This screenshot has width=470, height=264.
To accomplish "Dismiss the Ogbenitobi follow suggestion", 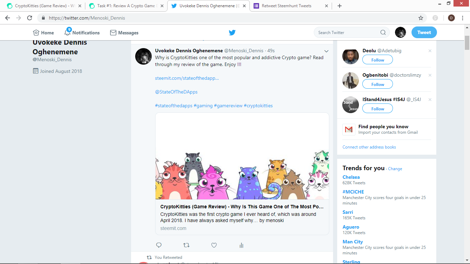I will tap(430, 75).
